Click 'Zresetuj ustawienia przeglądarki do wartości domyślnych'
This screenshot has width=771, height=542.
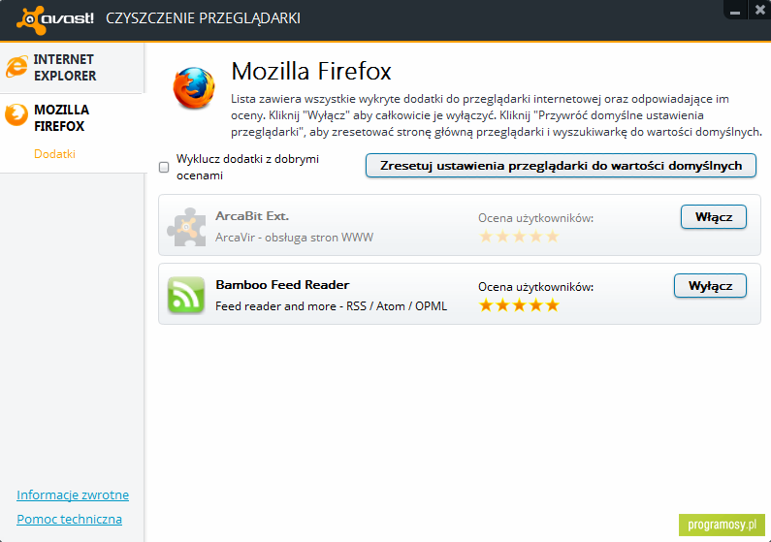(561, 166)
